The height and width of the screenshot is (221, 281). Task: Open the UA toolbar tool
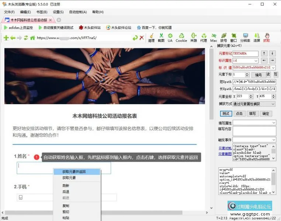pos(170,38)
